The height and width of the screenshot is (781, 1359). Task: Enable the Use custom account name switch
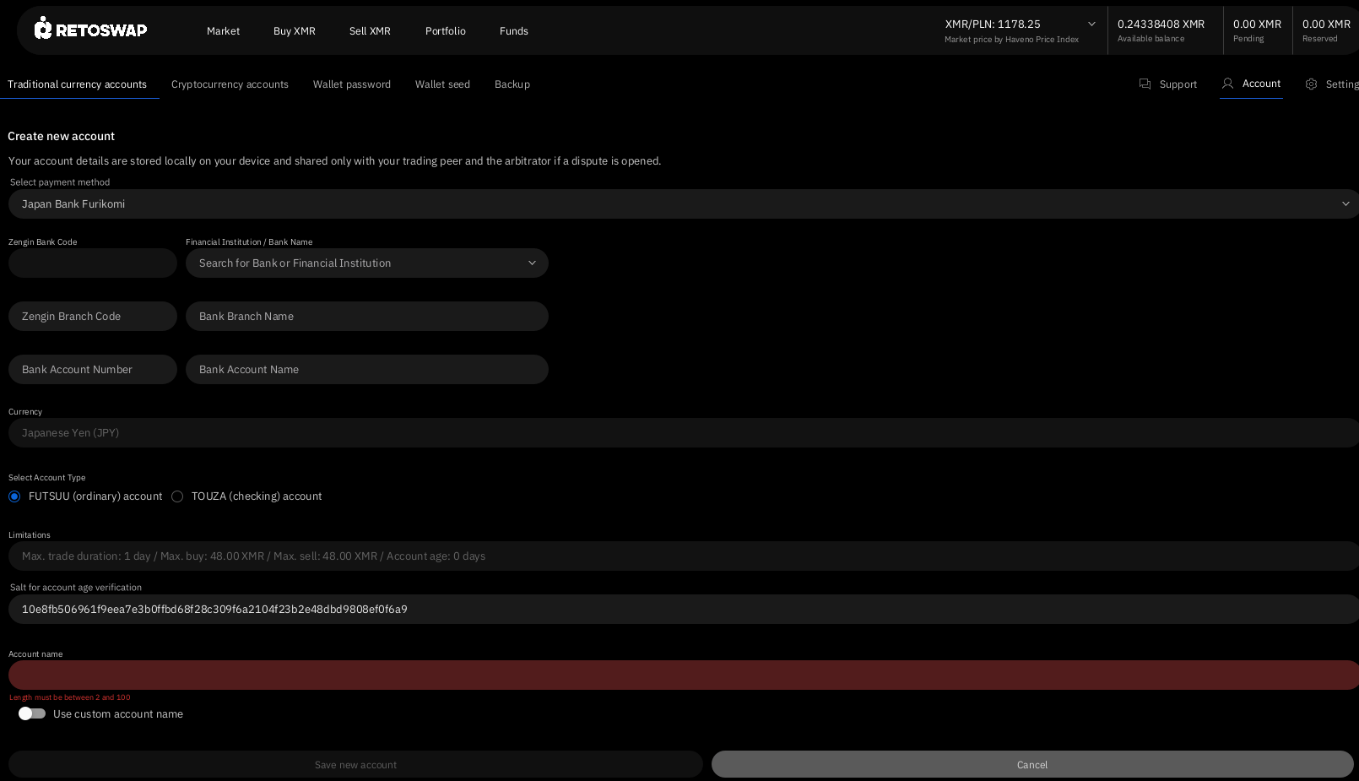32,714
